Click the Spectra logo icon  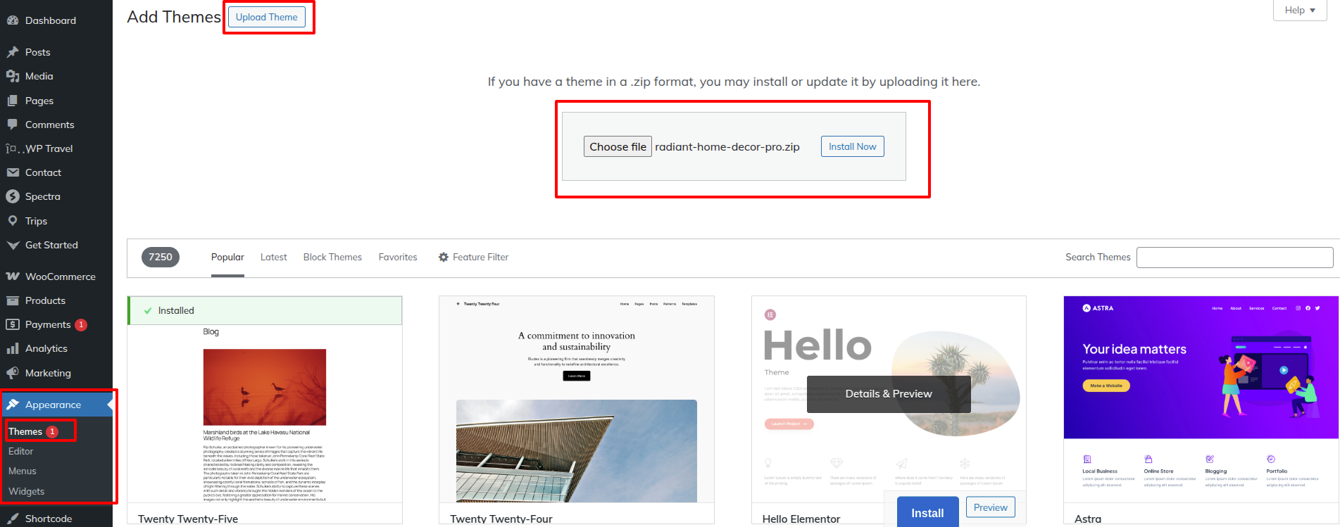(x=13, y=196)
